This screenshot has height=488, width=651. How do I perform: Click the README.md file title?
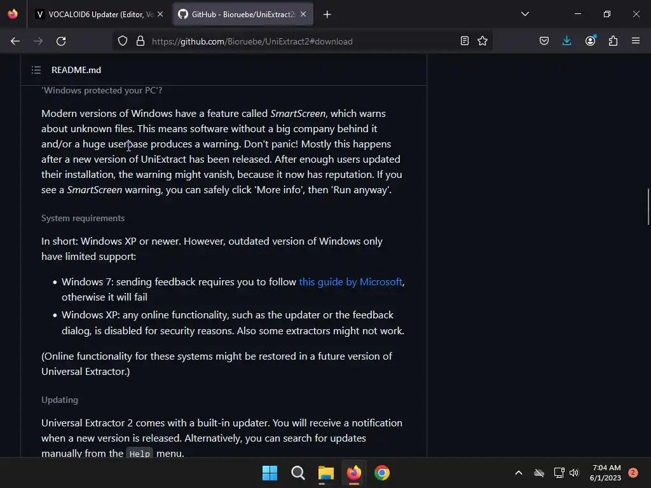tap(76, 70)
